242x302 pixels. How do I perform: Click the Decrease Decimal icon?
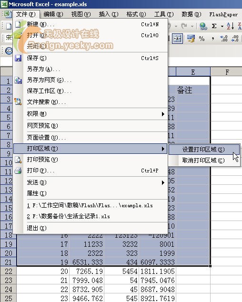click(235, 39)
